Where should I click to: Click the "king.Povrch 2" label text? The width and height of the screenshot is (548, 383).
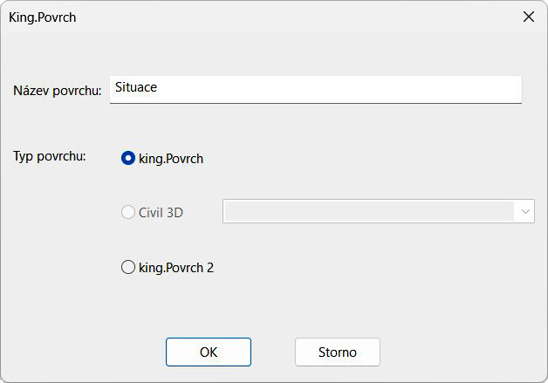[x=176, y=268]
